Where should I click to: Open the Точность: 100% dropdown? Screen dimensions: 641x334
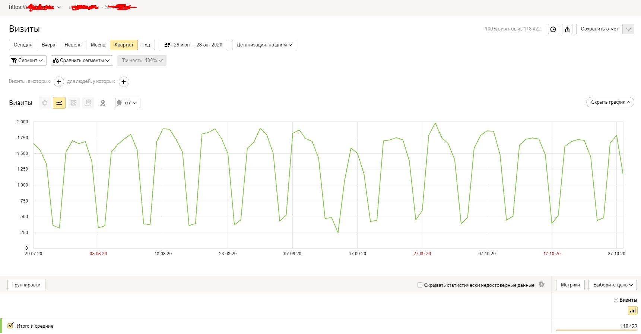click(x=142, y=61)
